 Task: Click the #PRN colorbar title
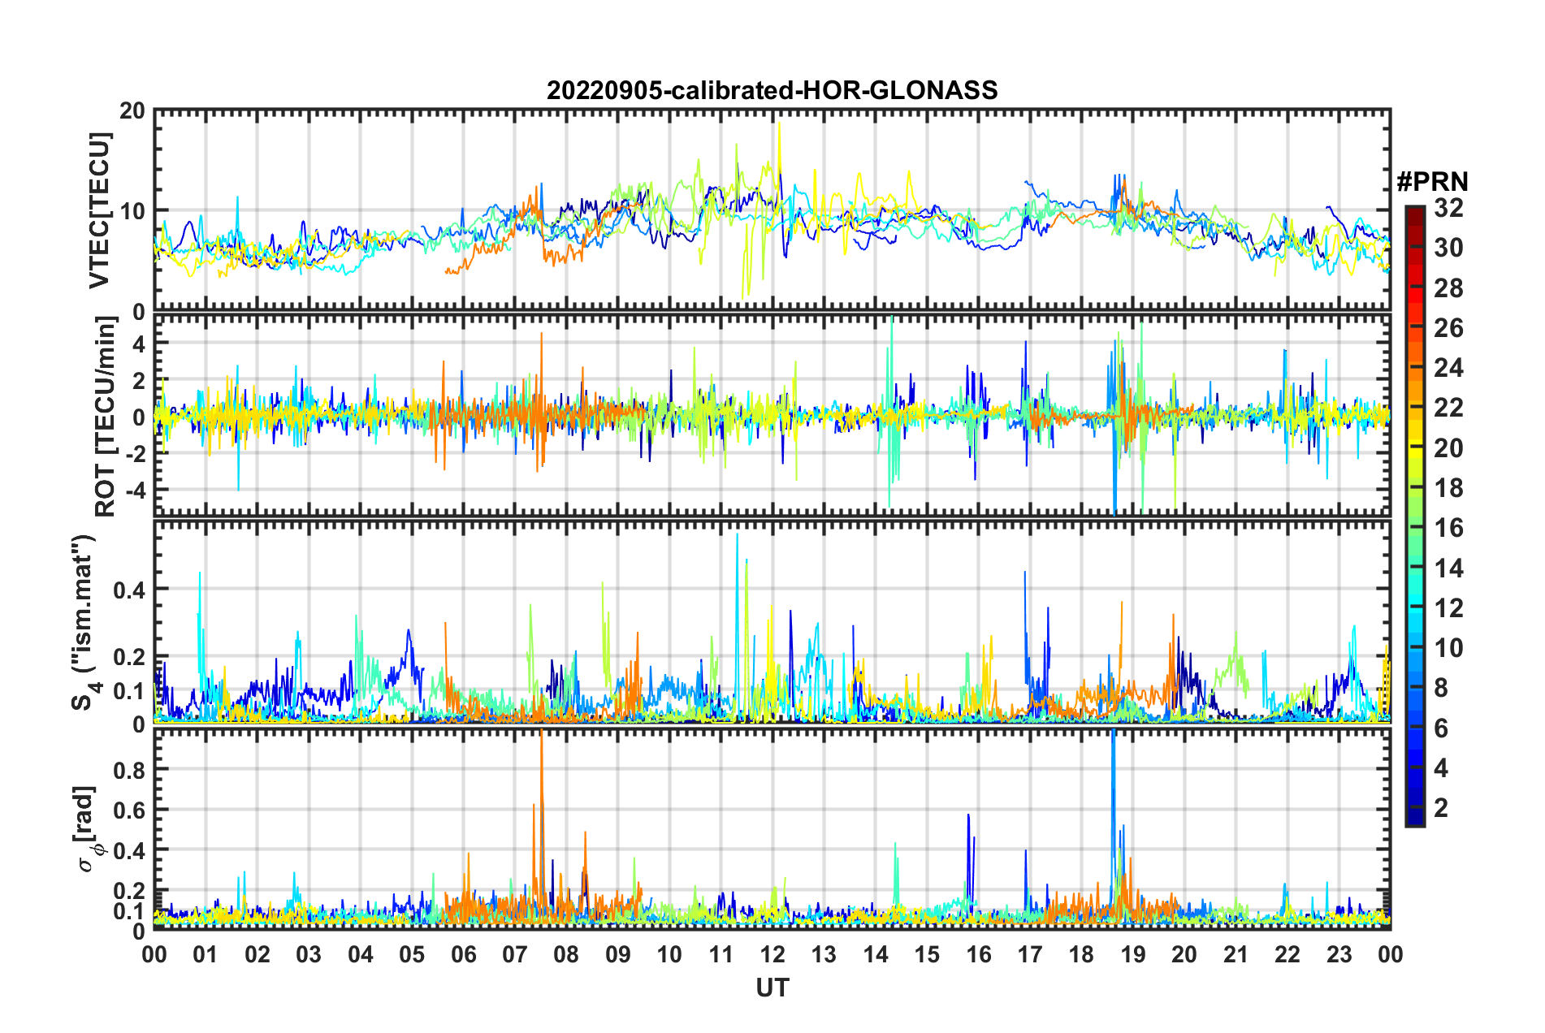click(1431, 181)
